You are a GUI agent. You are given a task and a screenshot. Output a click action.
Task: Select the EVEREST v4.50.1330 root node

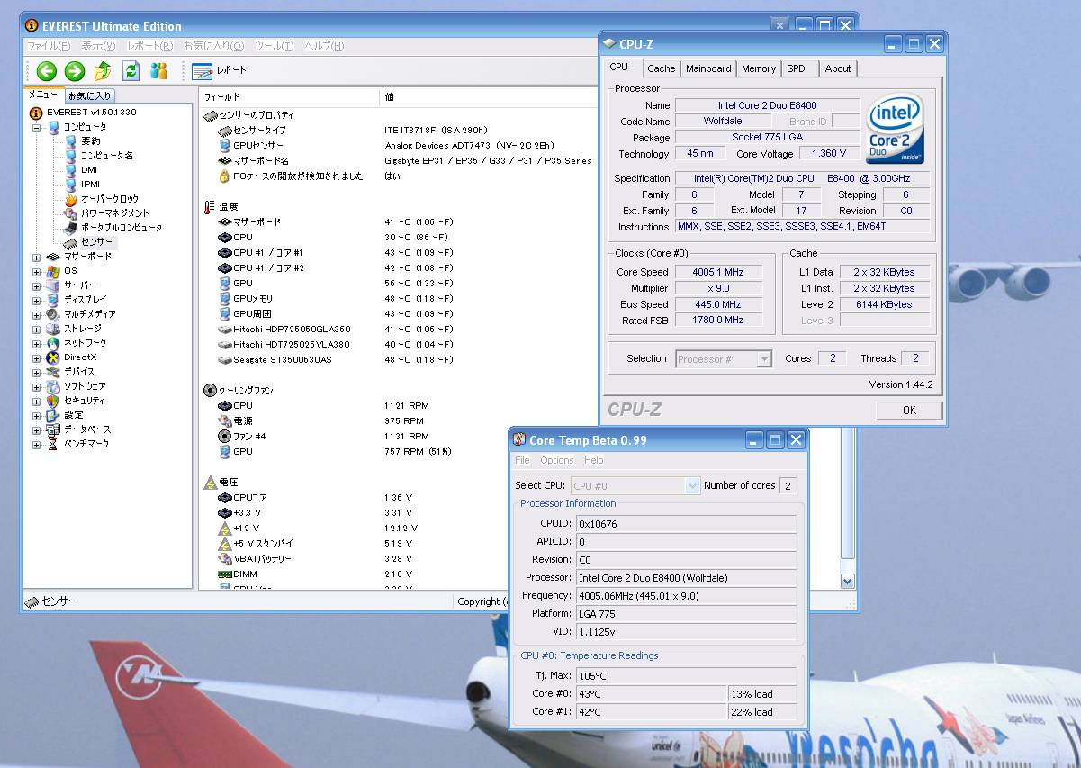(x=83, y=113)
